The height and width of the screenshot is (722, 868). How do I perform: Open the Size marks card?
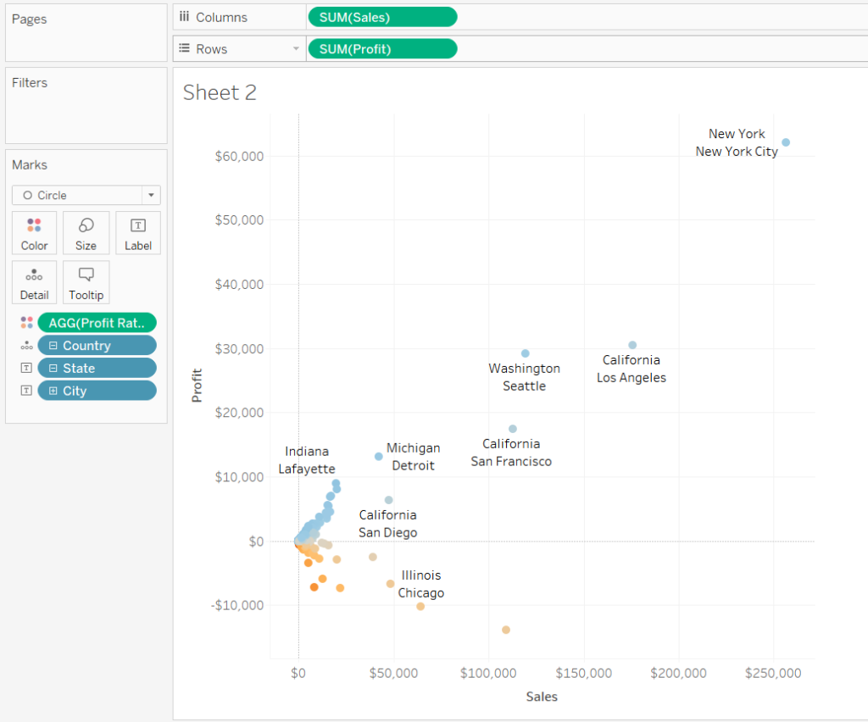click(86, 232)
